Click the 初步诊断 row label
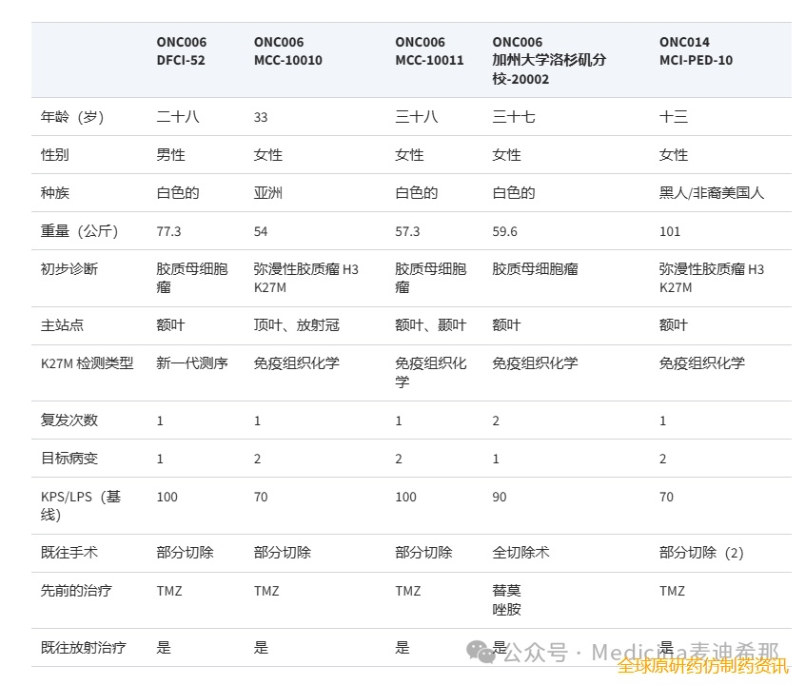Viewport: 805px width, 685px height. tap(69, 269)
